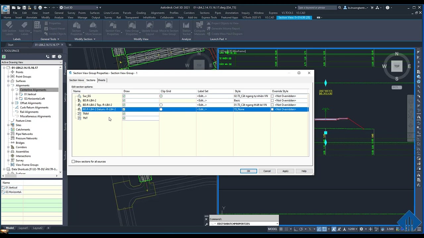424x238 pixels.
Task: Click the Open file icon in quick access toolbar
Action: click(x=19, y=7)
